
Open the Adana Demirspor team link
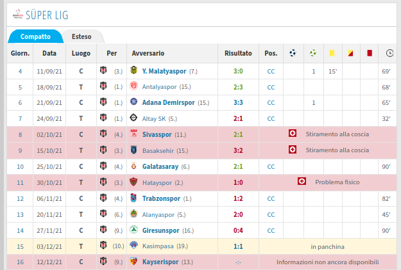click(x=169, y=102)
